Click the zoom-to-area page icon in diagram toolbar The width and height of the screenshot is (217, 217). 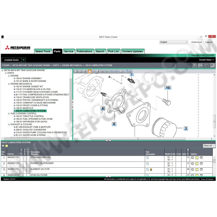click(98, 71)
